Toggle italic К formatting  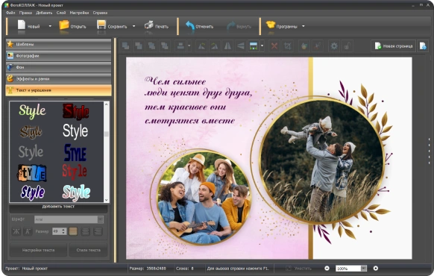point(28,231)
